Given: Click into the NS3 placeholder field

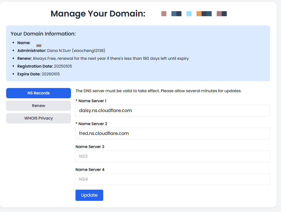Looking at the screenshot, I should [x=173, y=156].
